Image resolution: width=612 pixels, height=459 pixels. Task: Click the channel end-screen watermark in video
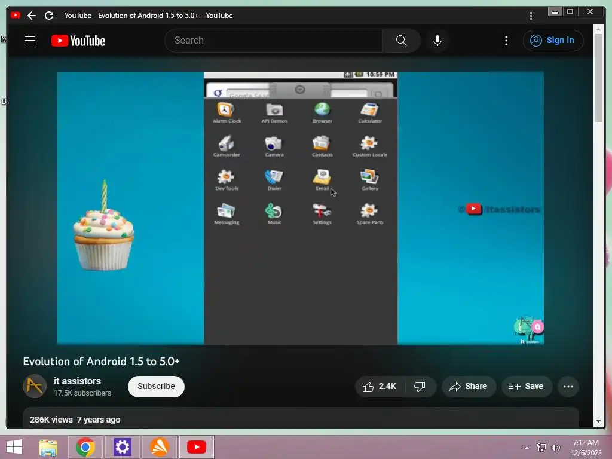click(x=528, y=330)
